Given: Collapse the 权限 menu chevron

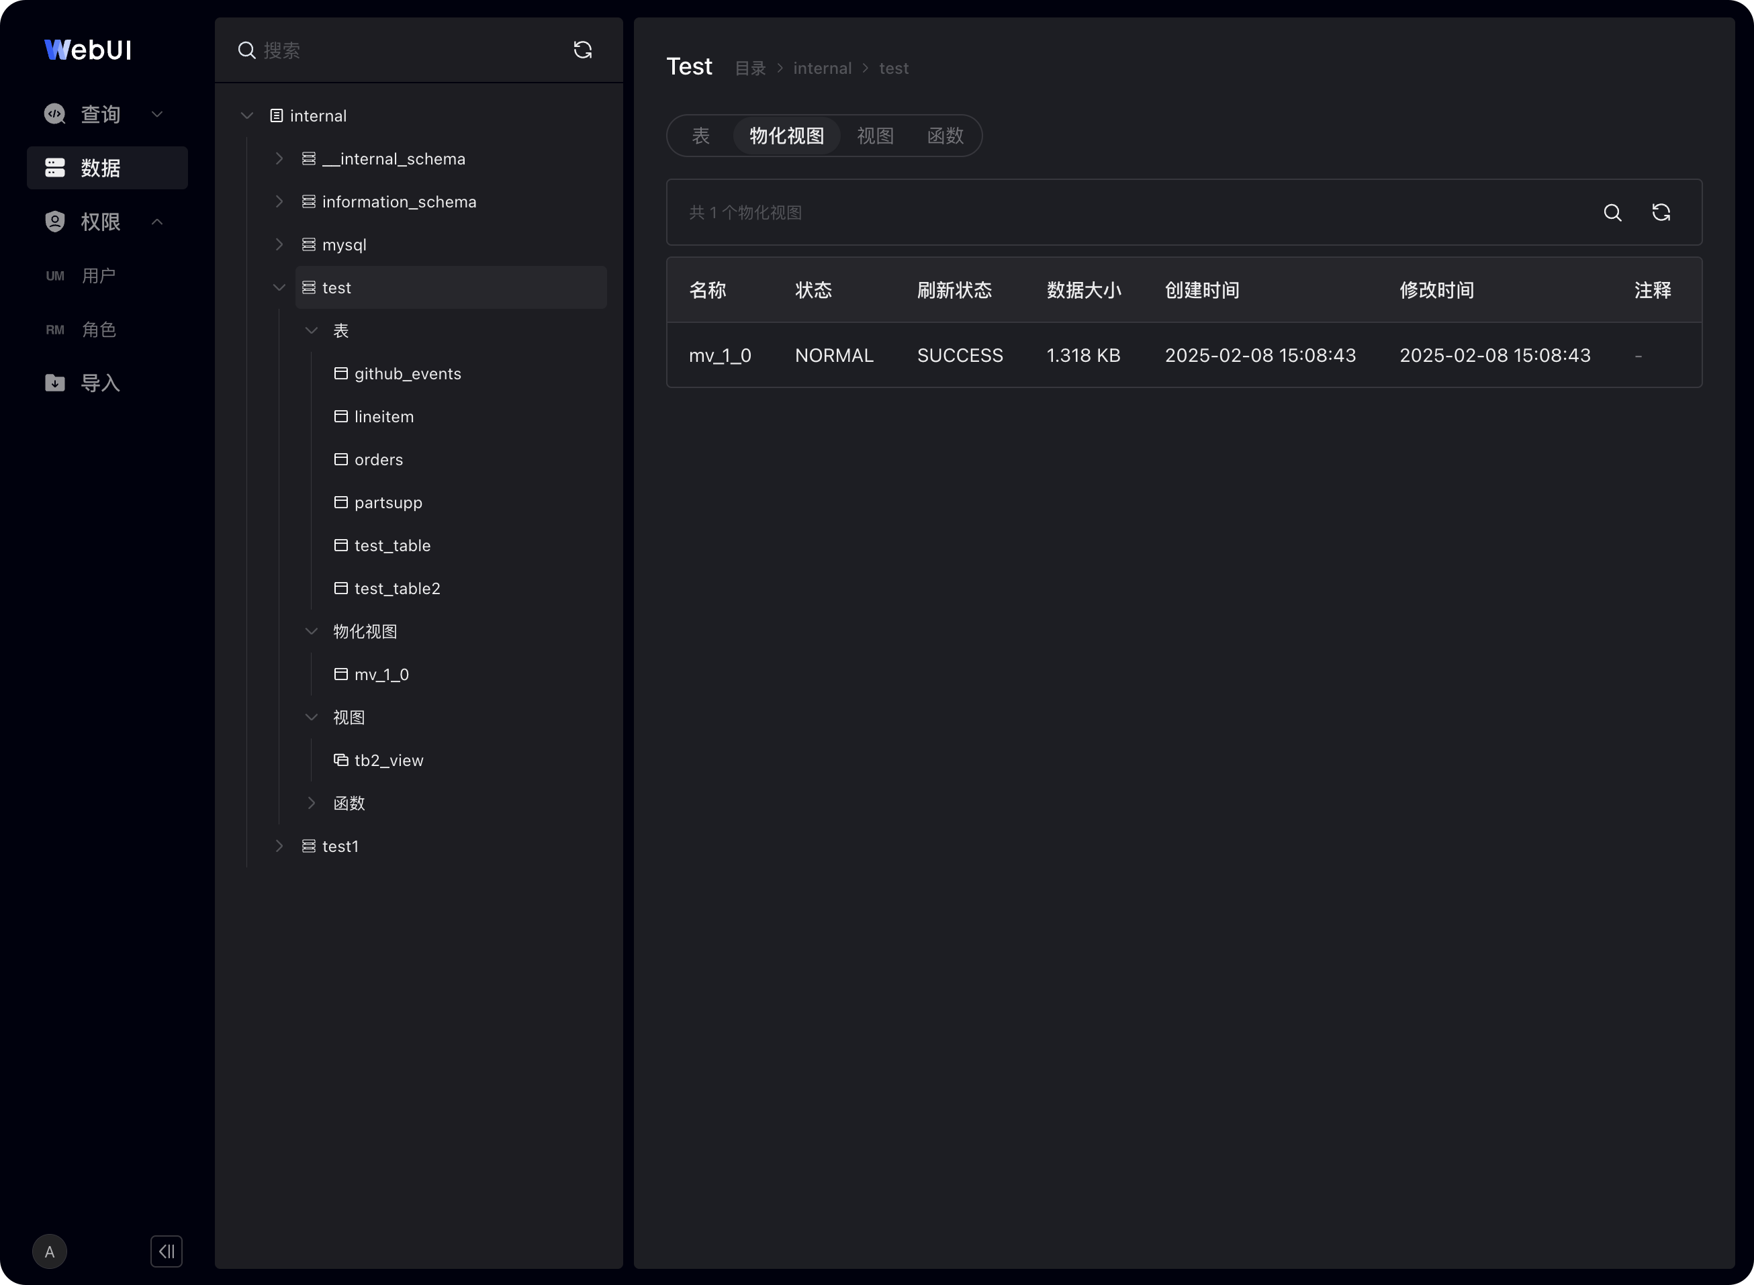Looking at the screenshot, I should [x=157, y=222].
